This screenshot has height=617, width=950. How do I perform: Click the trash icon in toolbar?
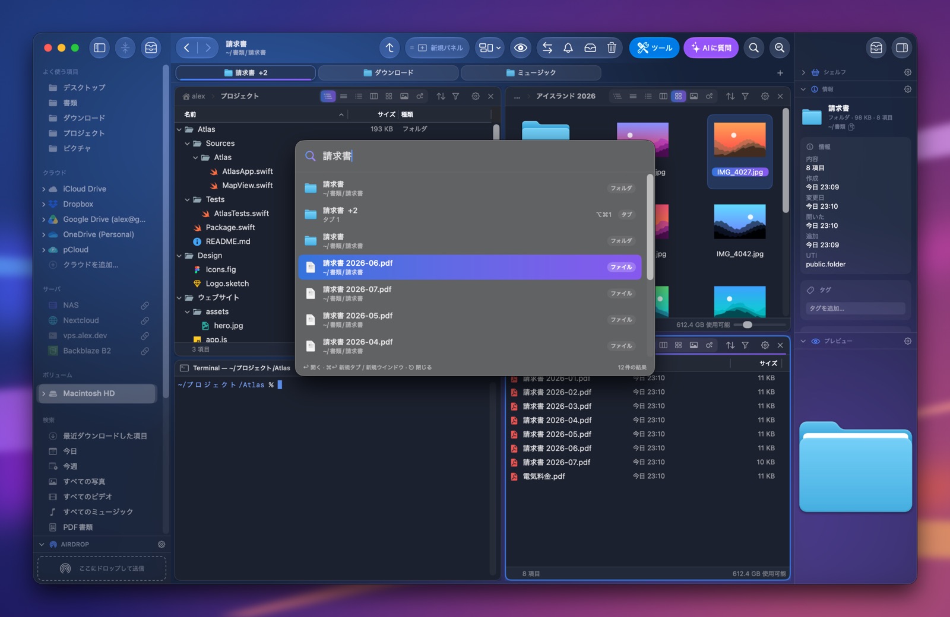tap(612, 48)
